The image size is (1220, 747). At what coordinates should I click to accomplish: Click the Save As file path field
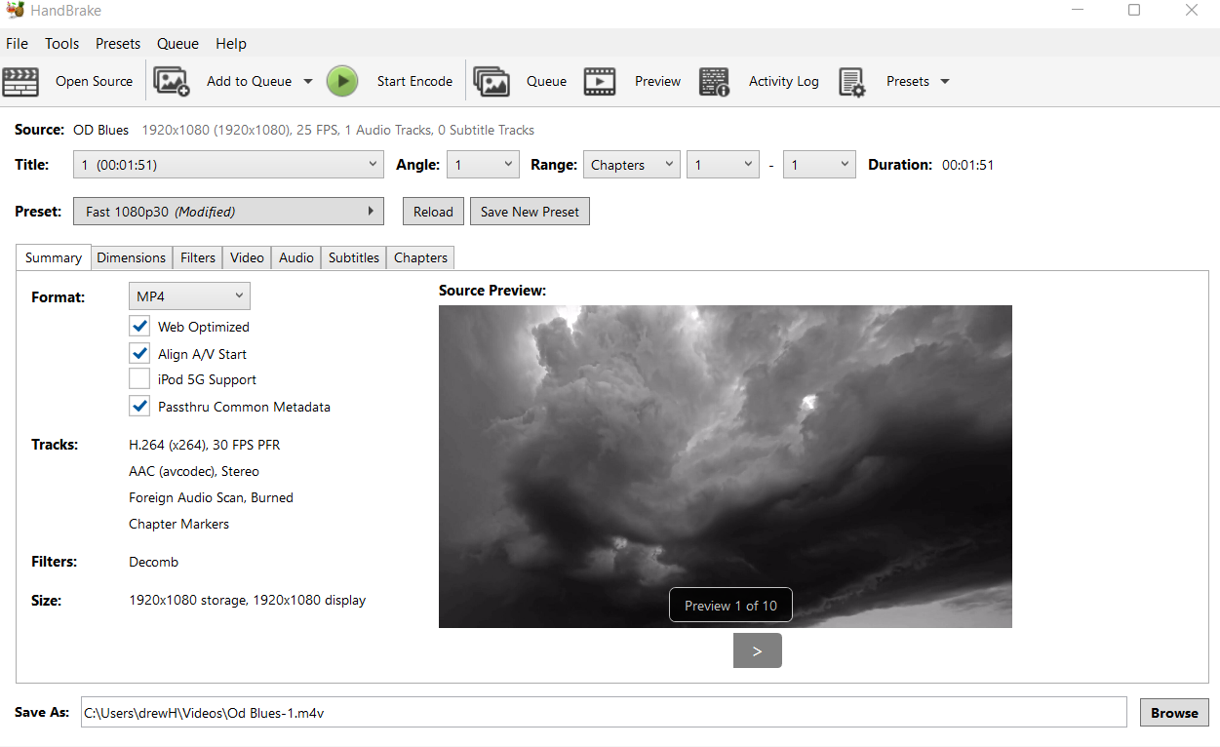click(604, 713)
